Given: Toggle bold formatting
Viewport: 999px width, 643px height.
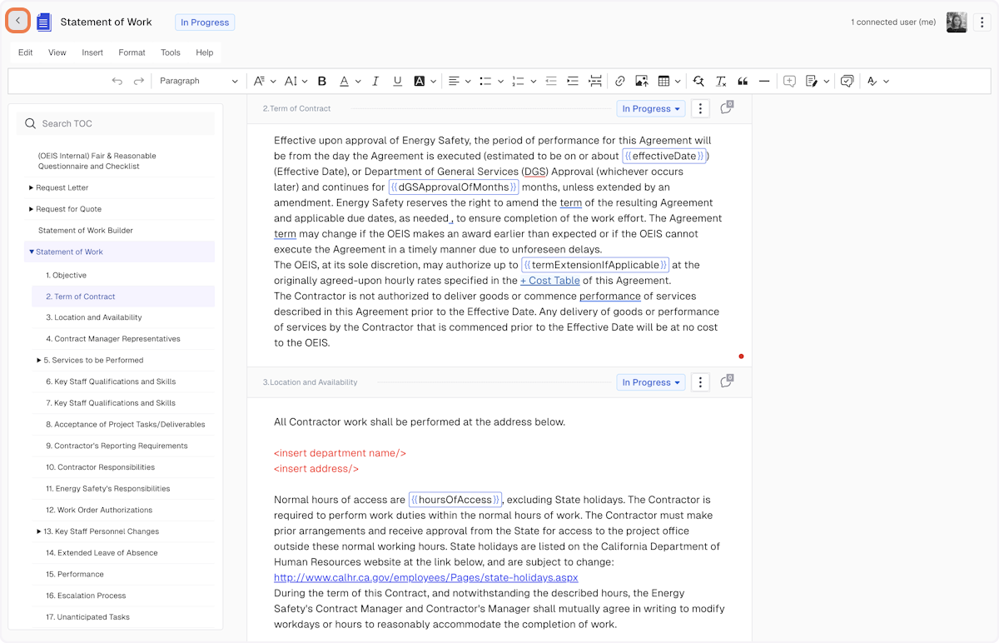Looking at the screenshot, I should (x=322, y=81).
